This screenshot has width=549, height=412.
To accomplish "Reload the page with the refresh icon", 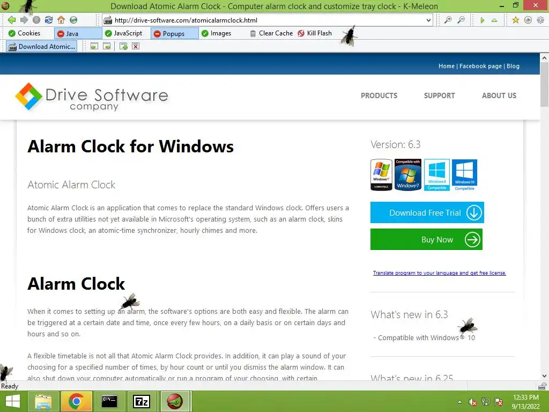I will click(49, 20).
